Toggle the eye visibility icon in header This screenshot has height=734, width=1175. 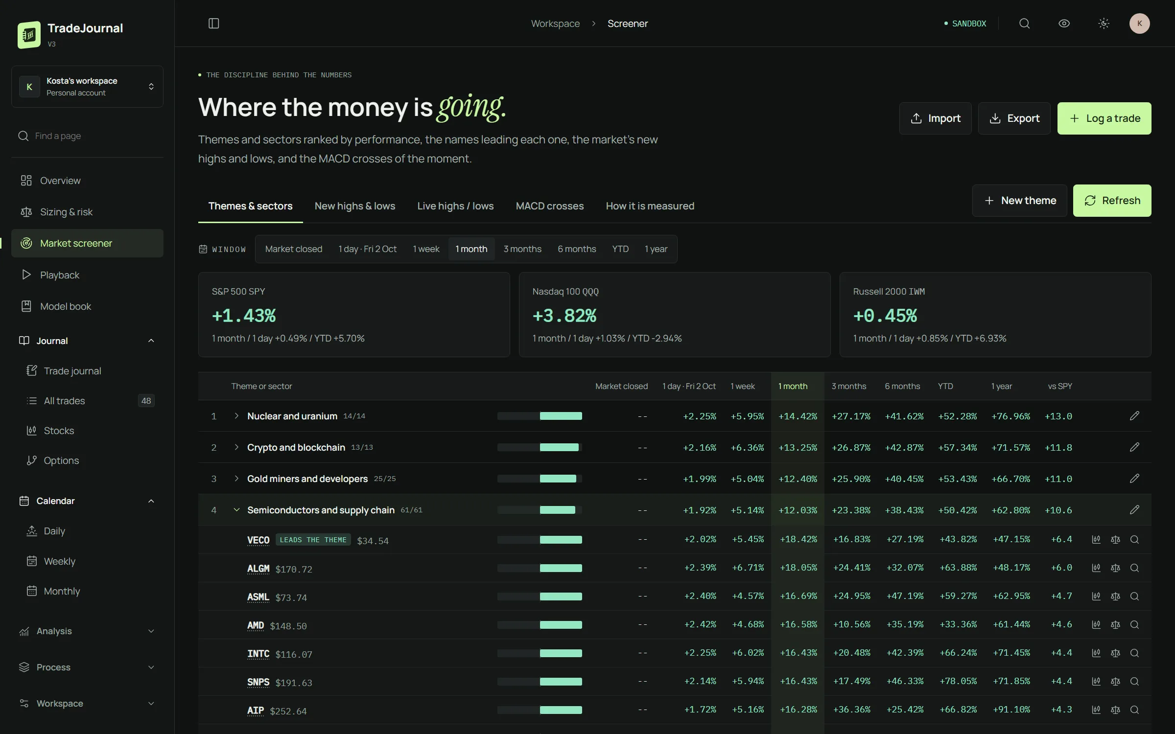pyautogui.click(x=1064, y=23)
